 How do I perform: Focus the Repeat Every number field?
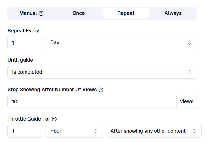point(25,43)
